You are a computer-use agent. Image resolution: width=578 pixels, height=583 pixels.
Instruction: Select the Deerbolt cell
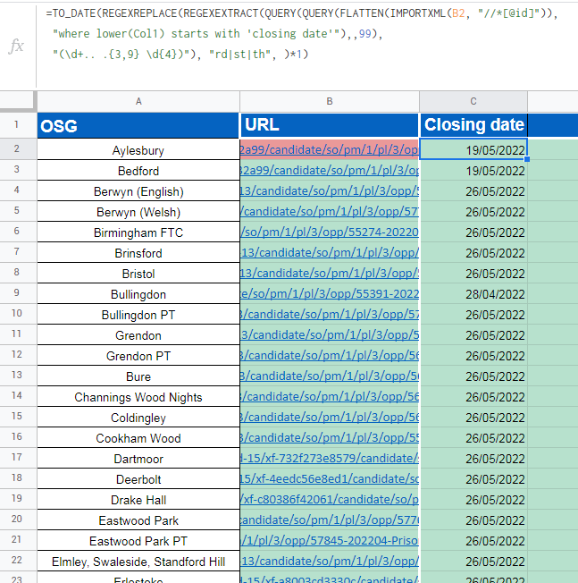138,479
